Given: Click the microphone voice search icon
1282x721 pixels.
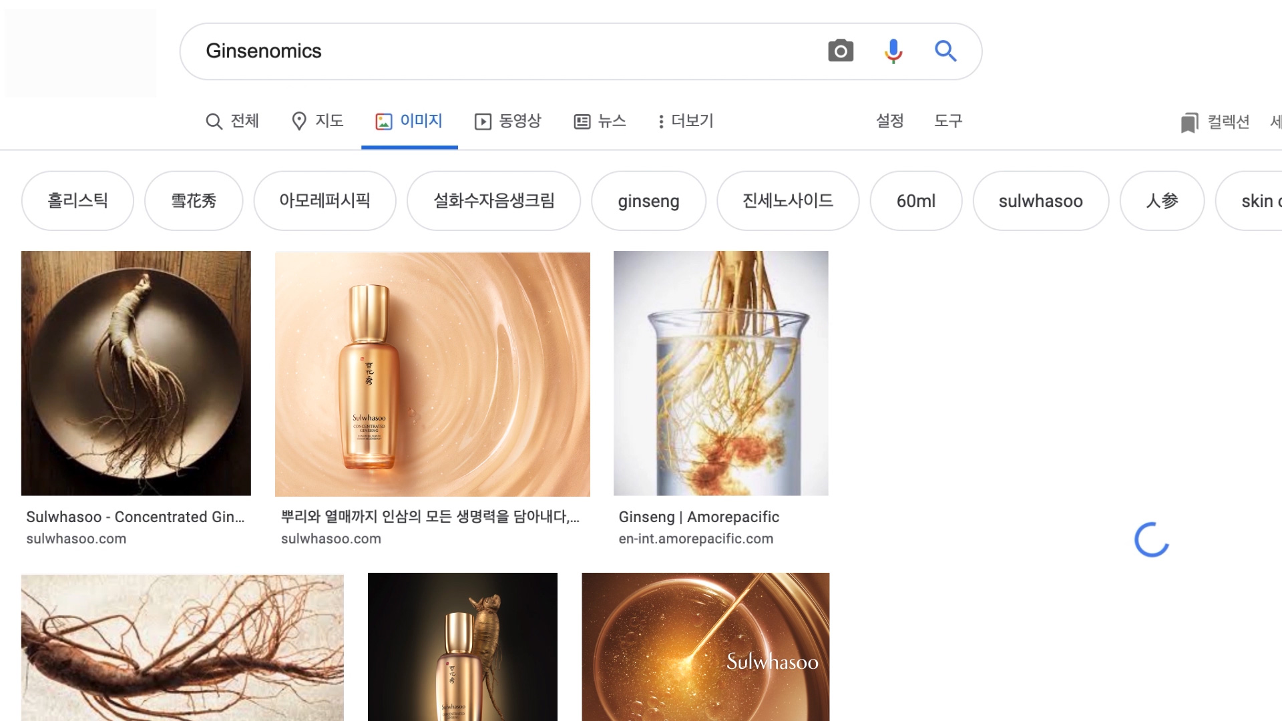Looking at the screenshot, I should click(893, 51).
